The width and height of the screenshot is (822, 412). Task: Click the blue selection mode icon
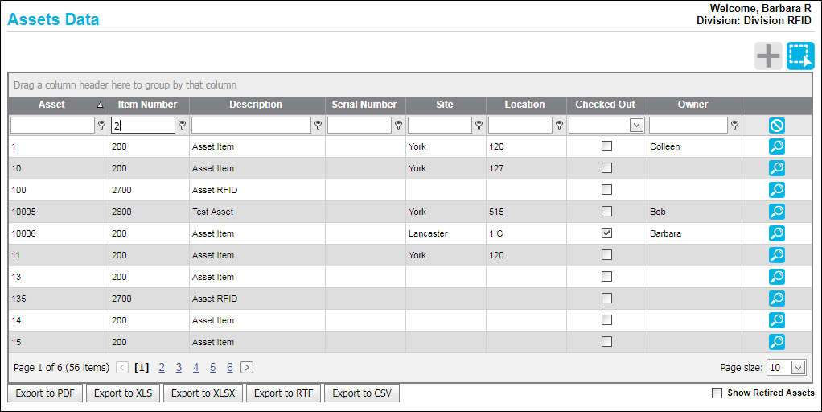coord(800,56)
